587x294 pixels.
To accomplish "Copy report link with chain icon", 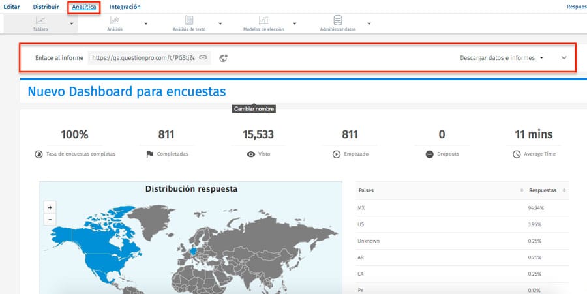I will coord(203,57).
